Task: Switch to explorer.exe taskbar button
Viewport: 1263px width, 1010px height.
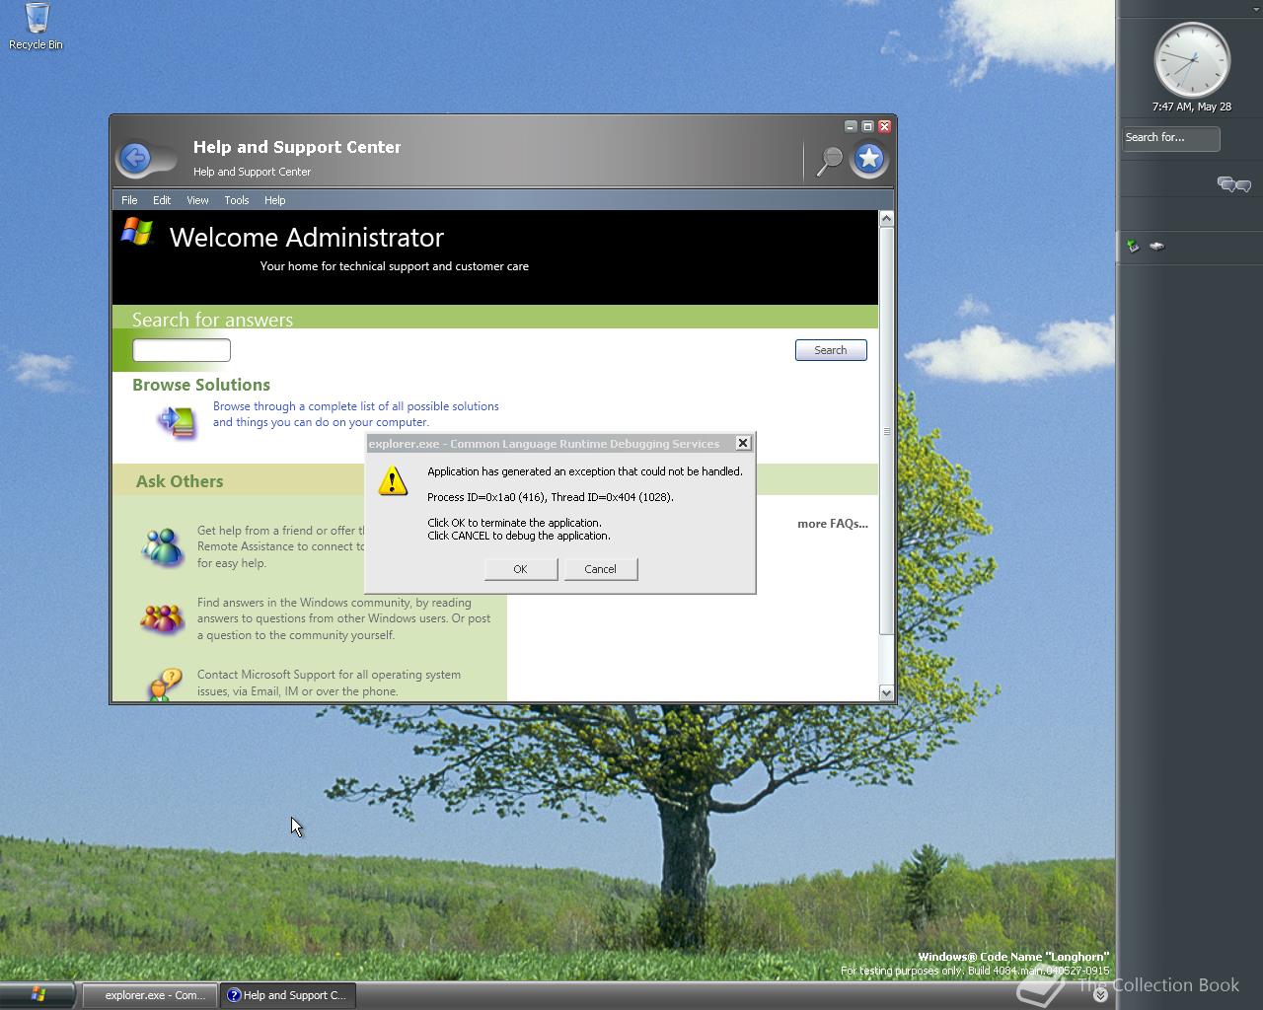Action: 148,995
